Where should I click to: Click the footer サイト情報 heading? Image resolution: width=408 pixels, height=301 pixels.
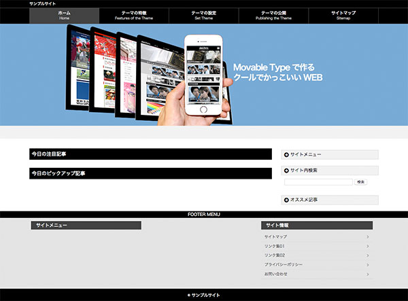pos(317,226)
